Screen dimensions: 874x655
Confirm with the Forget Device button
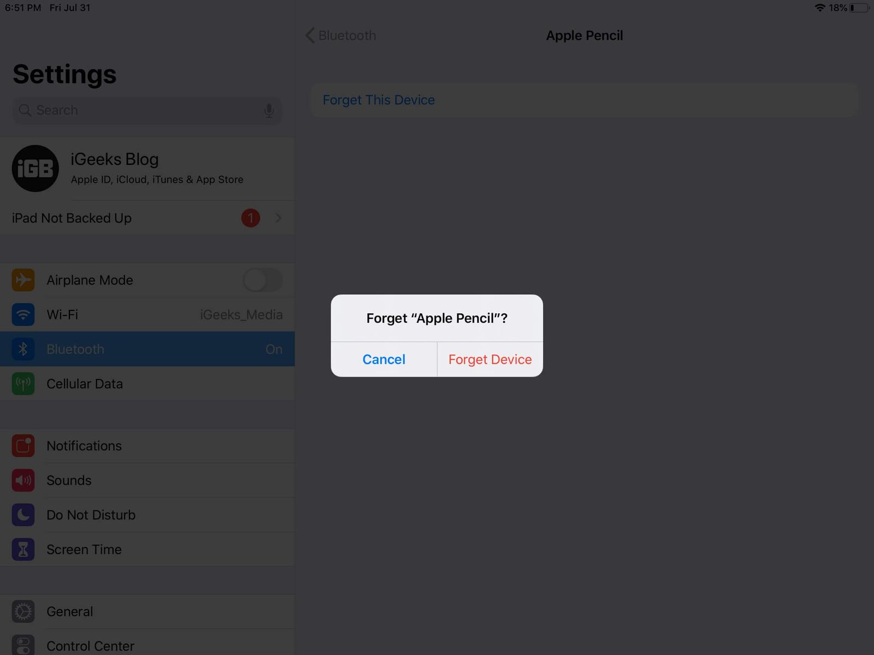(x=490, y=359)
